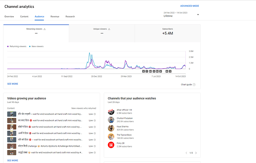
Task: Select the Subscribers metric card
Action: click(168, 33)
